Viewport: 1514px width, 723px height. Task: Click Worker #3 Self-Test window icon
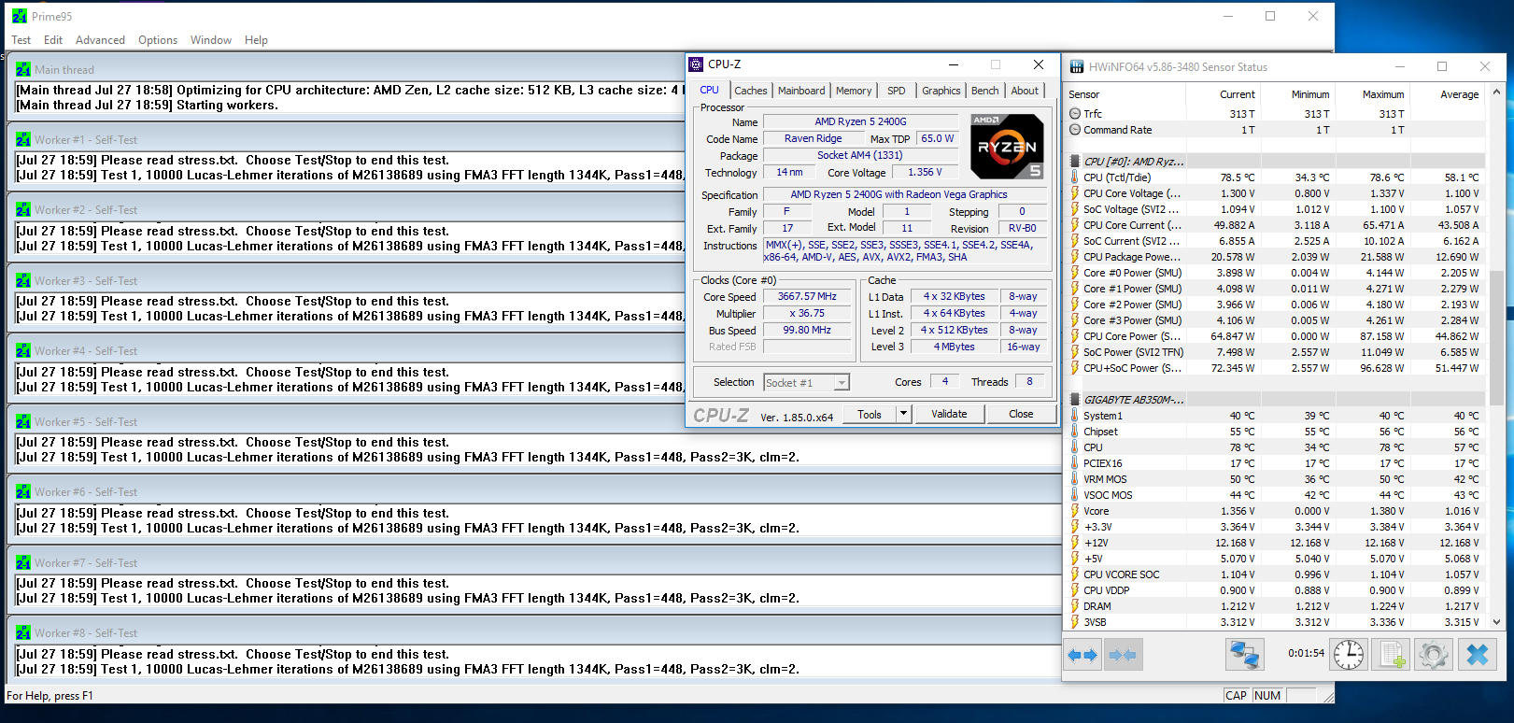(x=23, y=281)
